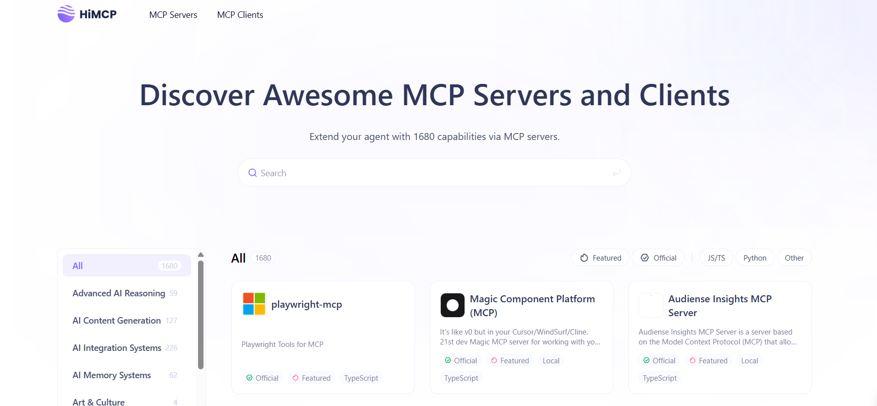Image resolution: width=877 pixels, height=406 pixels.
Task: Open Audiense Insights MCP Server title
Action: click(720, 306)
